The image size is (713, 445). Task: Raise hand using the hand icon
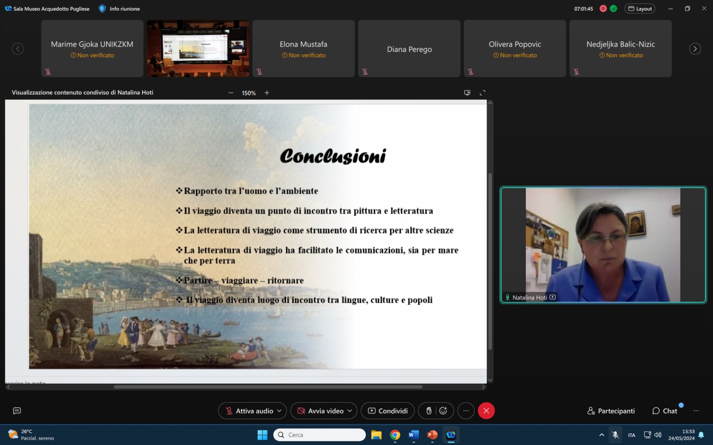coord(429,411)
